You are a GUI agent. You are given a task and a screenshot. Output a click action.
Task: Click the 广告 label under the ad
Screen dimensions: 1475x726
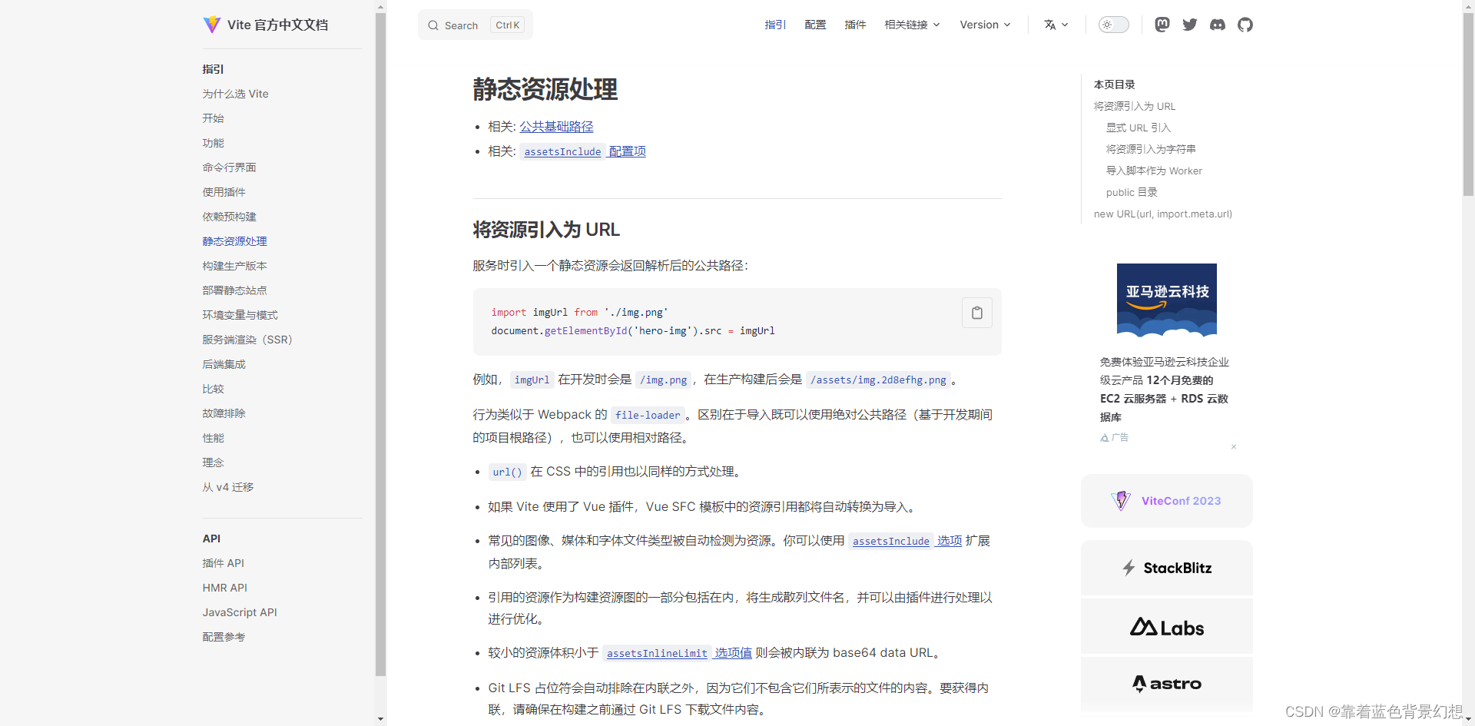click(1115, 437)
